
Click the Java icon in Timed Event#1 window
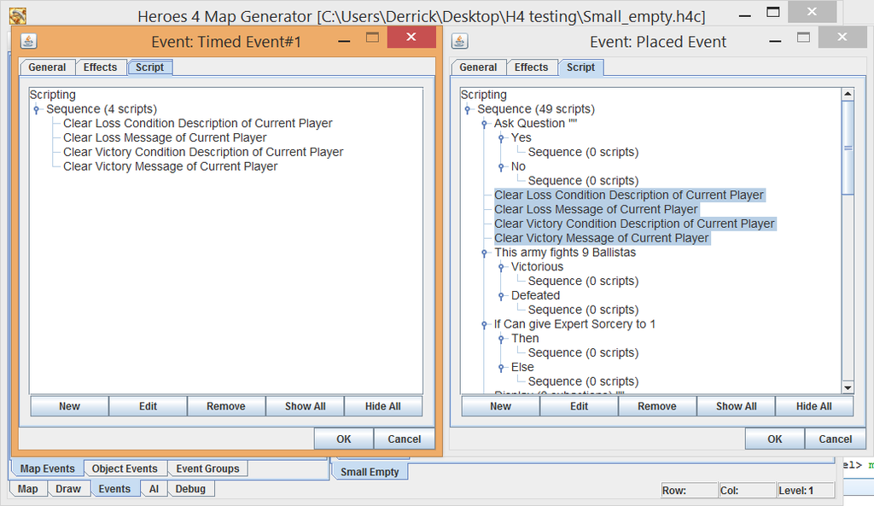click(x=28, y=41)
